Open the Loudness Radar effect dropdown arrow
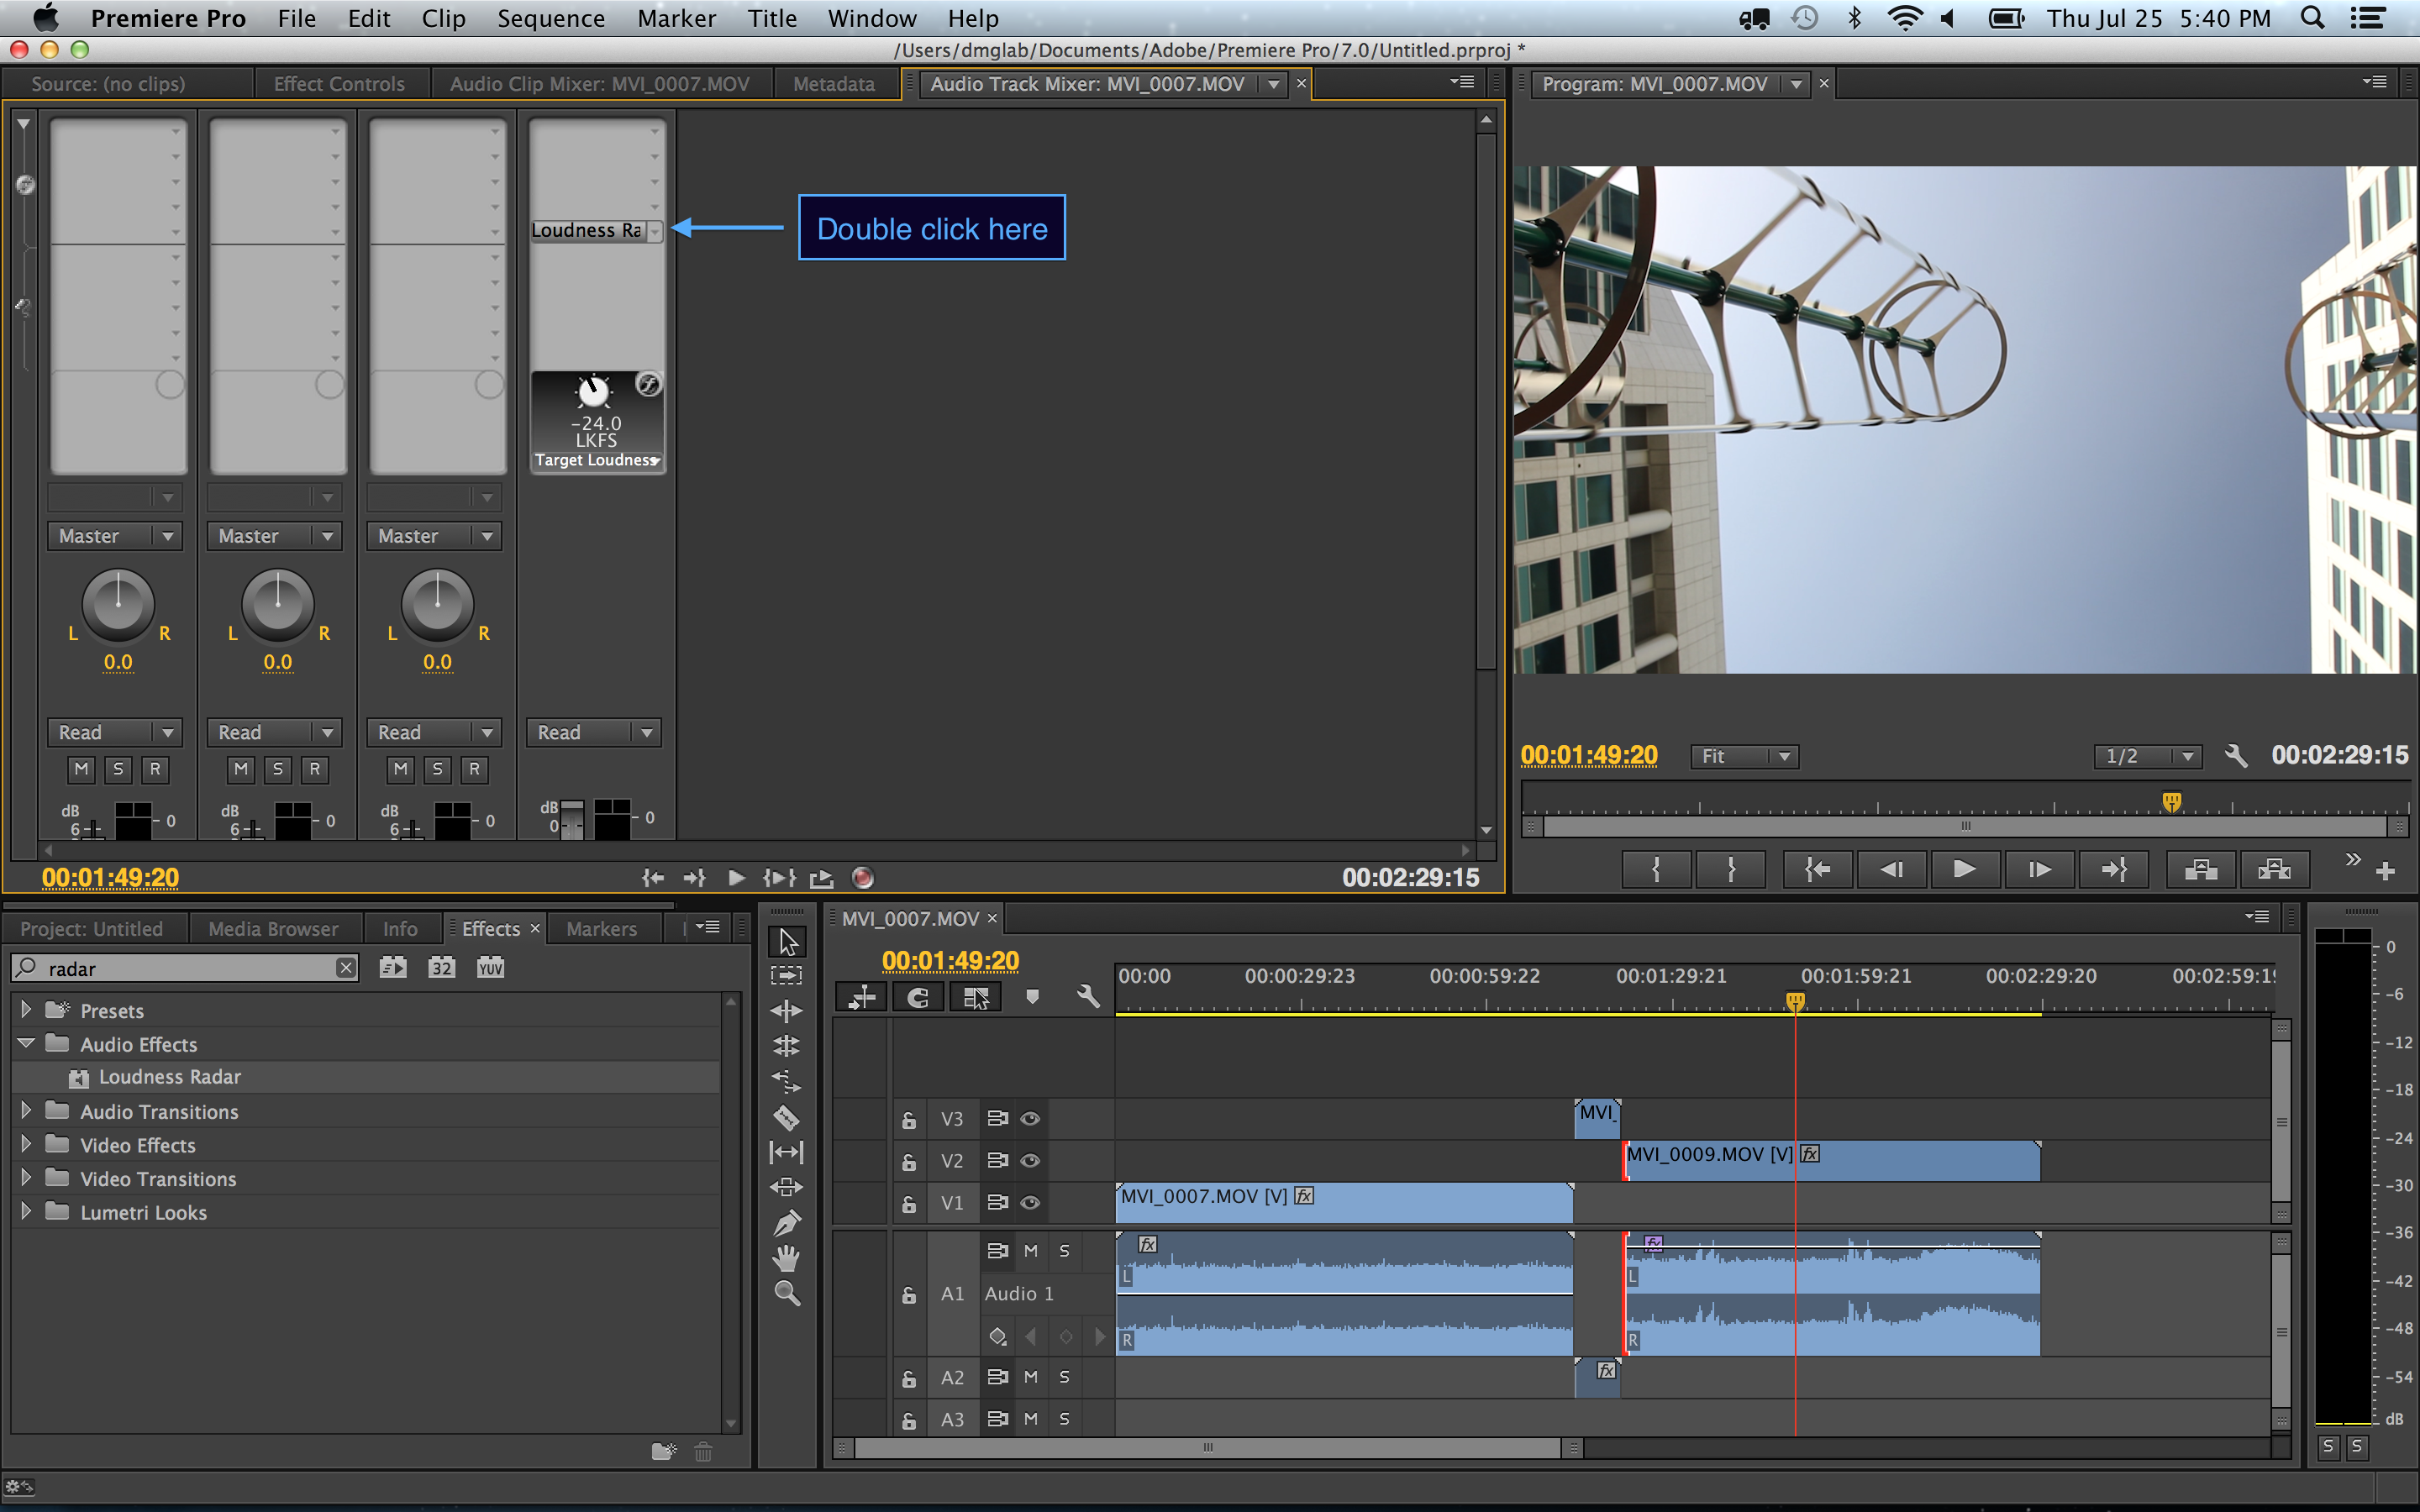 point(654,231)
